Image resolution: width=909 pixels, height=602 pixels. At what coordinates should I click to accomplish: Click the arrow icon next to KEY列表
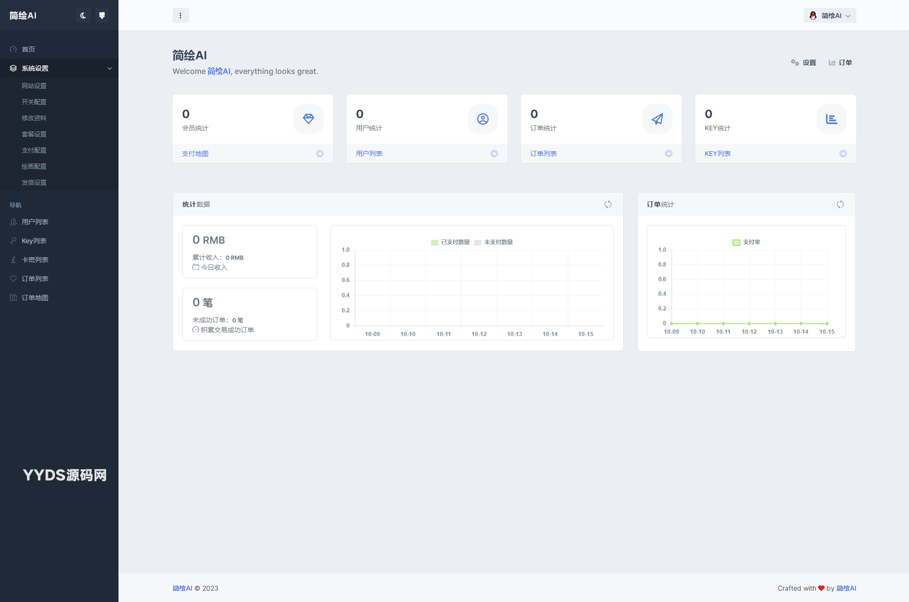click(x=843, y=154)
